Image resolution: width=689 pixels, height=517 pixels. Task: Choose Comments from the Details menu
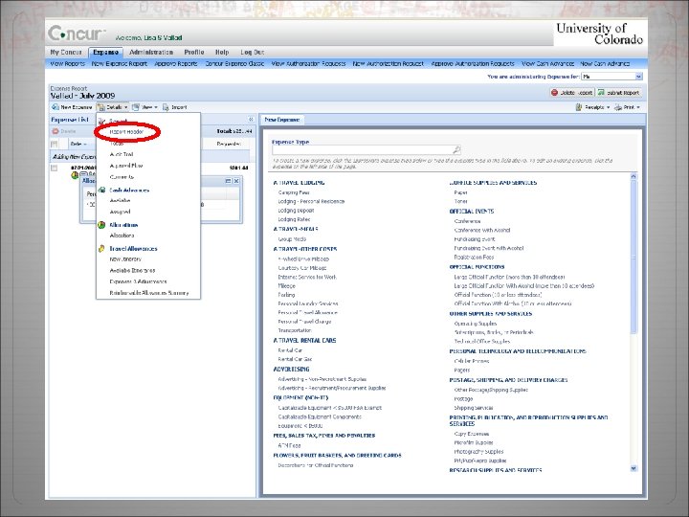pyautogui.click(x=122, y=177)
